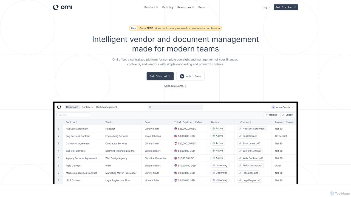Viewport: 351px width, 197px height.
Task: Click the Status column header
Action: pos(215,122)
